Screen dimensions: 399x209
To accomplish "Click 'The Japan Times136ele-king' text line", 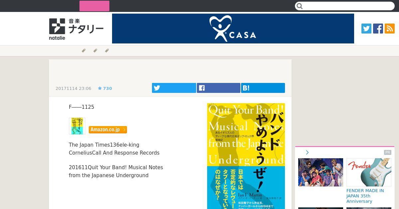I will [104, 145].
